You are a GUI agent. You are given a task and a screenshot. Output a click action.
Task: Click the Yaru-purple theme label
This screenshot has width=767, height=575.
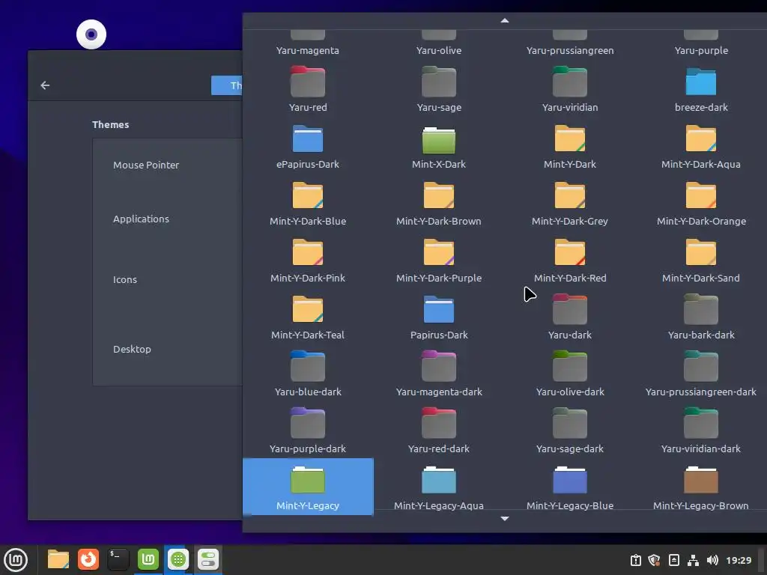pyautogui.click(x=701, y=50)
